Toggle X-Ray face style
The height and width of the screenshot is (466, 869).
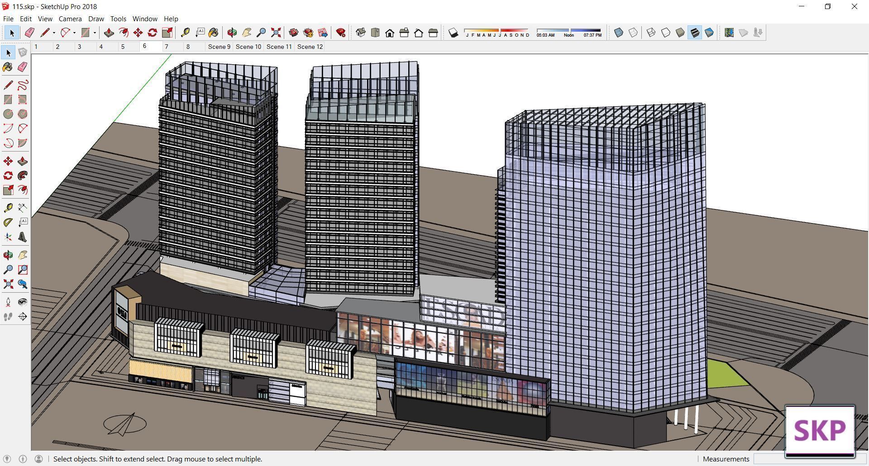coord(619,33)
